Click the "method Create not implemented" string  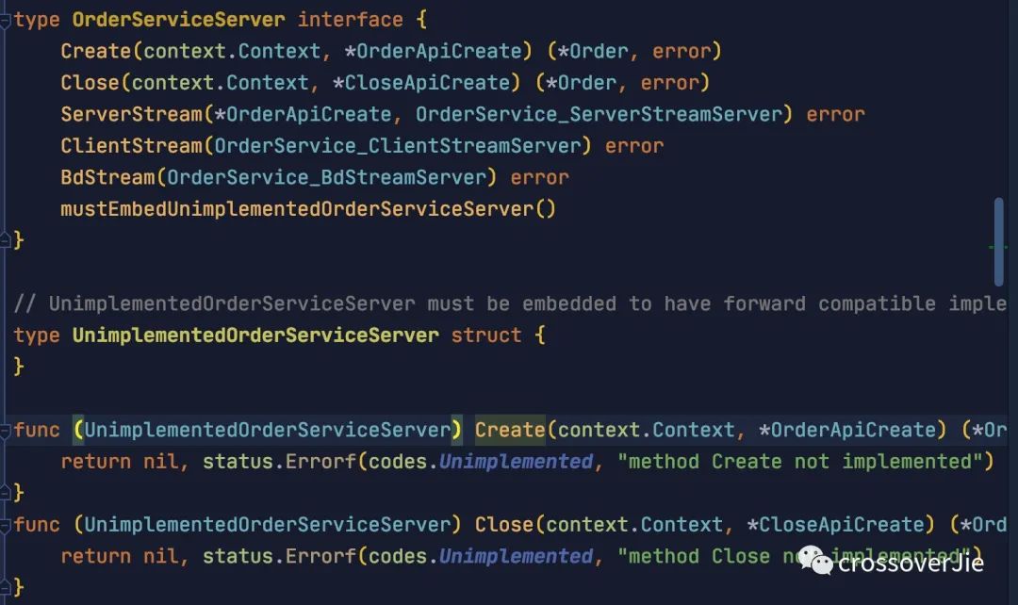coord(800,462)
